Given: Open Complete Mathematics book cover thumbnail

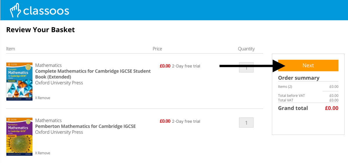Looking at the screenshot, I should (19, 82).
